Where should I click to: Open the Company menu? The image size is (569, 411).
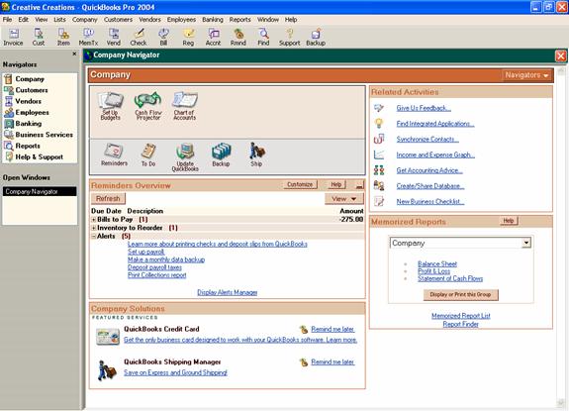84,20
